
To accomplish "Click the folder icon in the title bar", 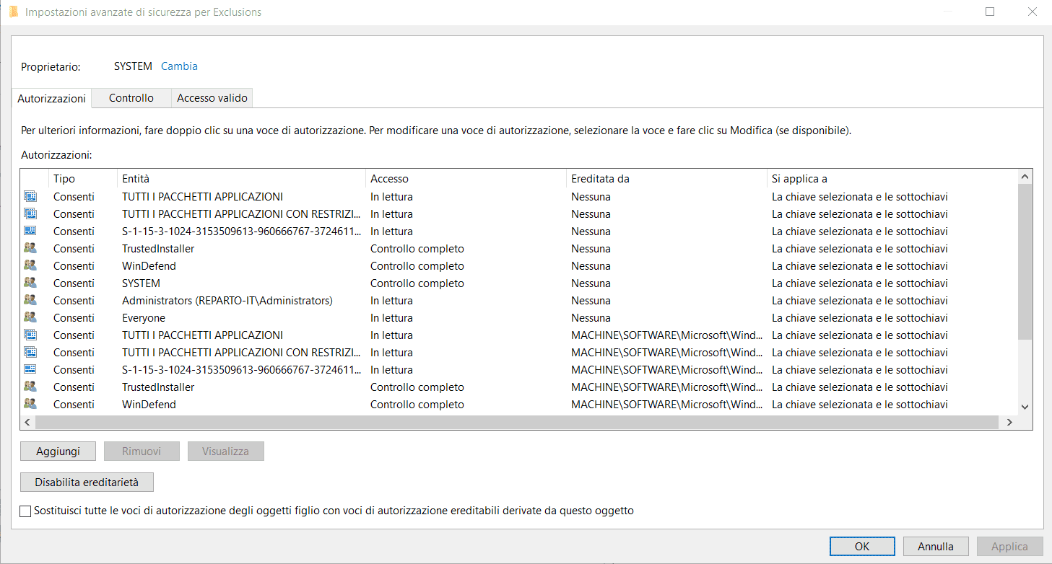I will point(14,12).
